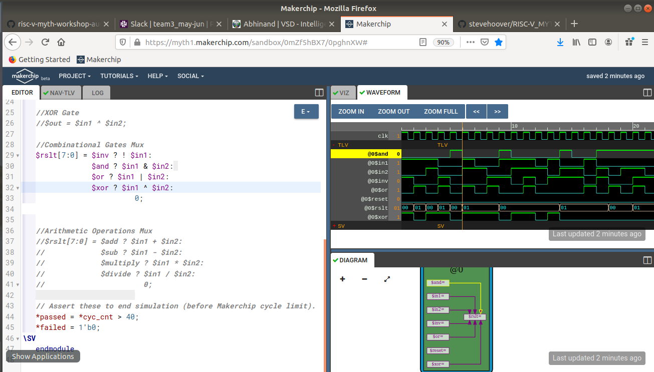654x372 pixels.
Task: Split the editor pane layout icon
Action: click(319, 93)
